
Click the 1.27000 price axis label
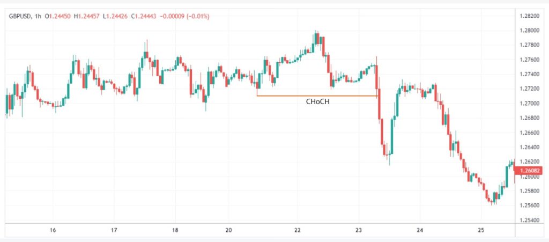[529, 104]
